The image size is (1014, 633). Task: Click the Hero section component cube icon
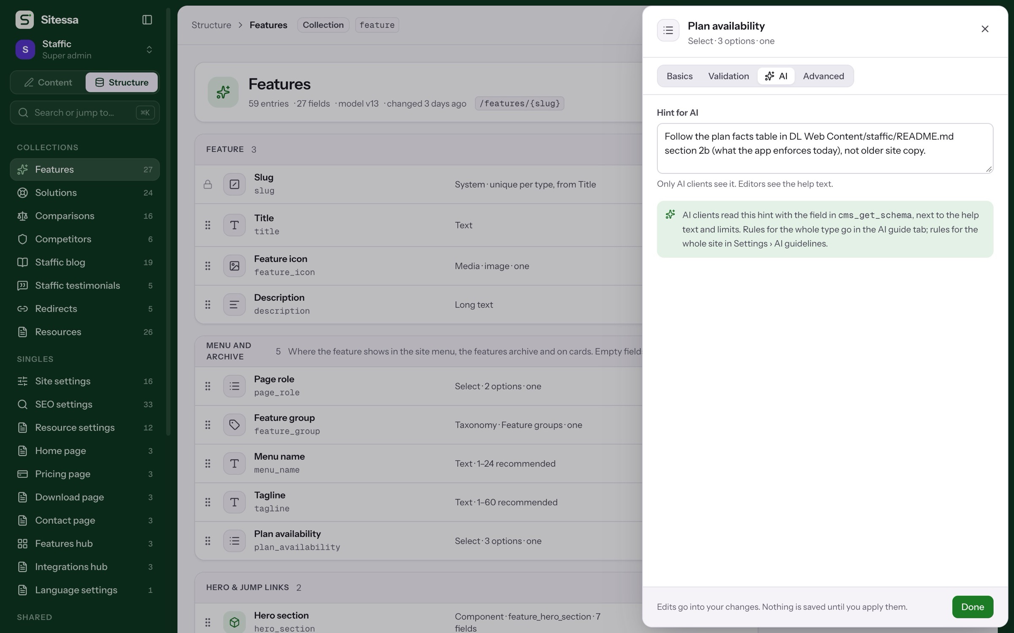pos(234,622)
